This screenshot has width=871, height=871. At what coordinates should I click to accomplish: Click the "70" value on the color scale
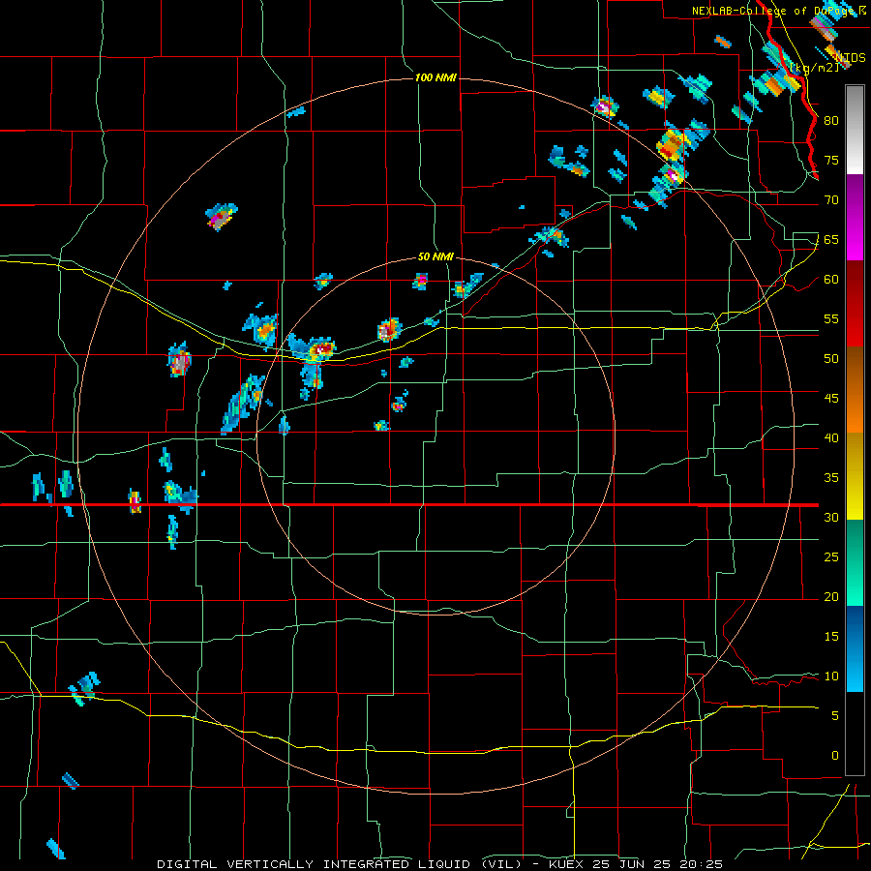(831, 200)
